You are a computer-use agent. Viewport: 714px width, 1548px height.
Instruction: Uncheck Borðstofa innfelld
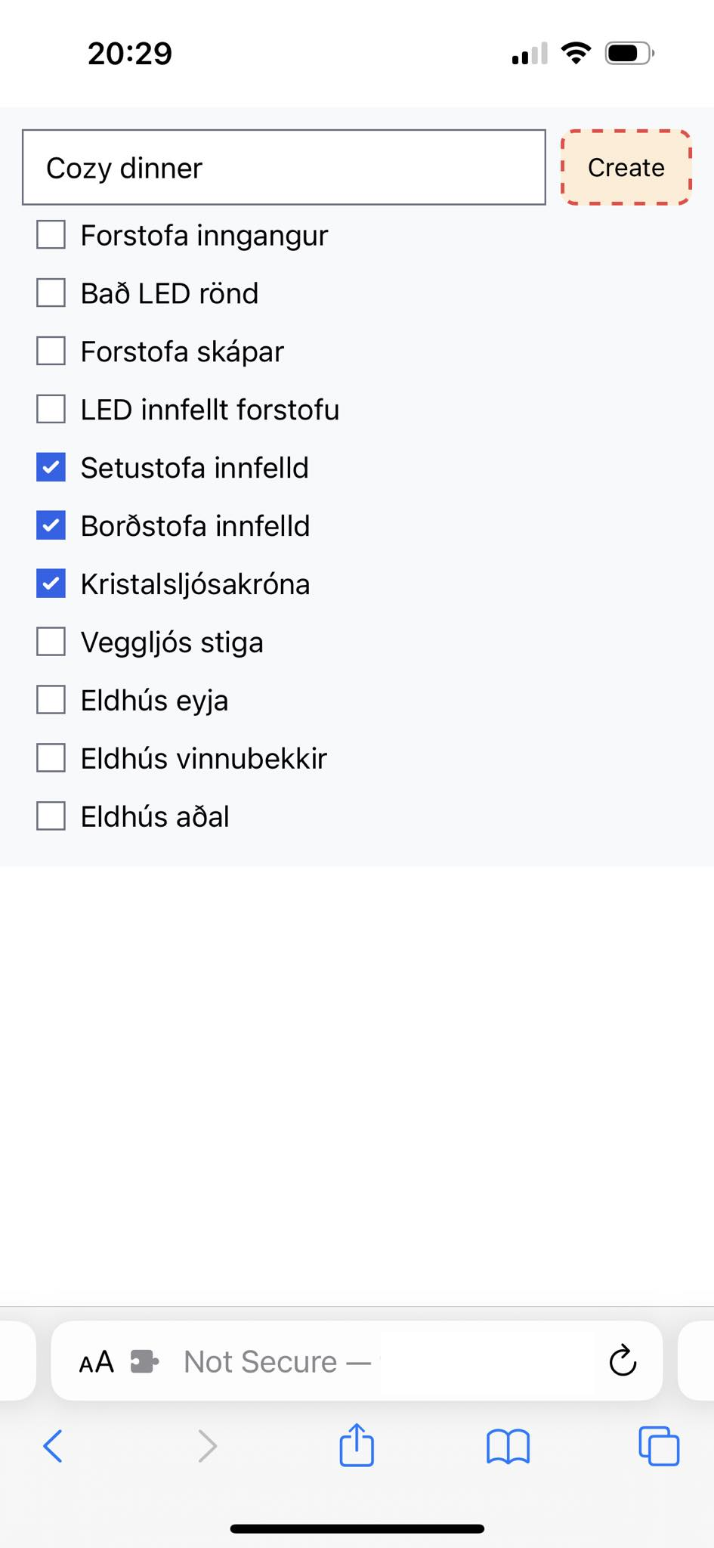click(51, 526)
